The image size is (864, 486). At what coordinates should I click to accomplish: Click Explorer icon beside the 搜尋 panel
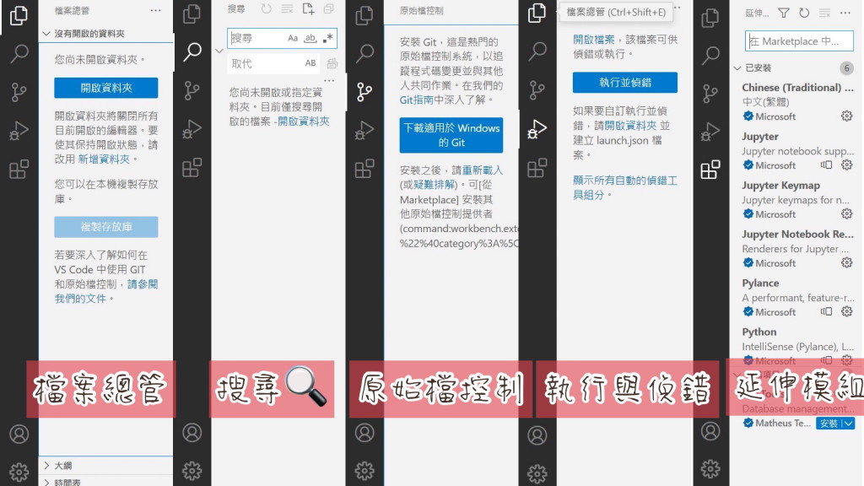pyautogui.click(x=192, y=13)
